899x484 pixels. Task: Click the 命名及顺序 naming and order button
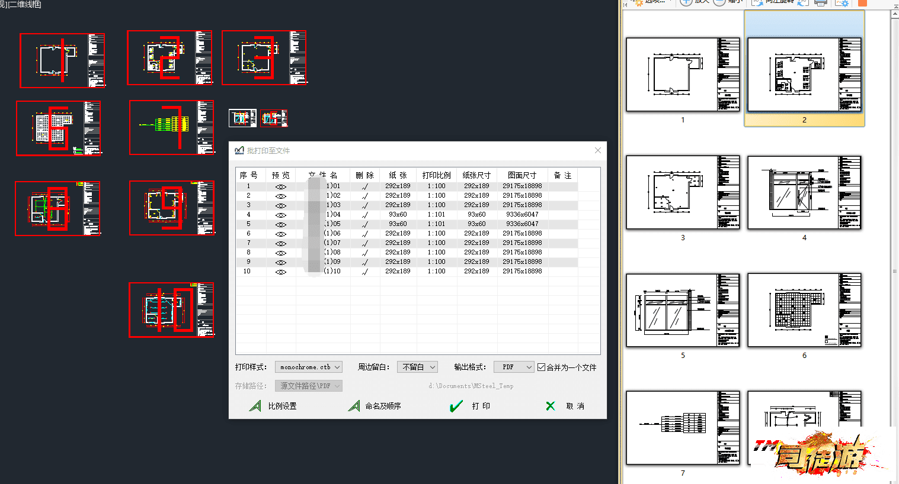click(x=375, y=406)
